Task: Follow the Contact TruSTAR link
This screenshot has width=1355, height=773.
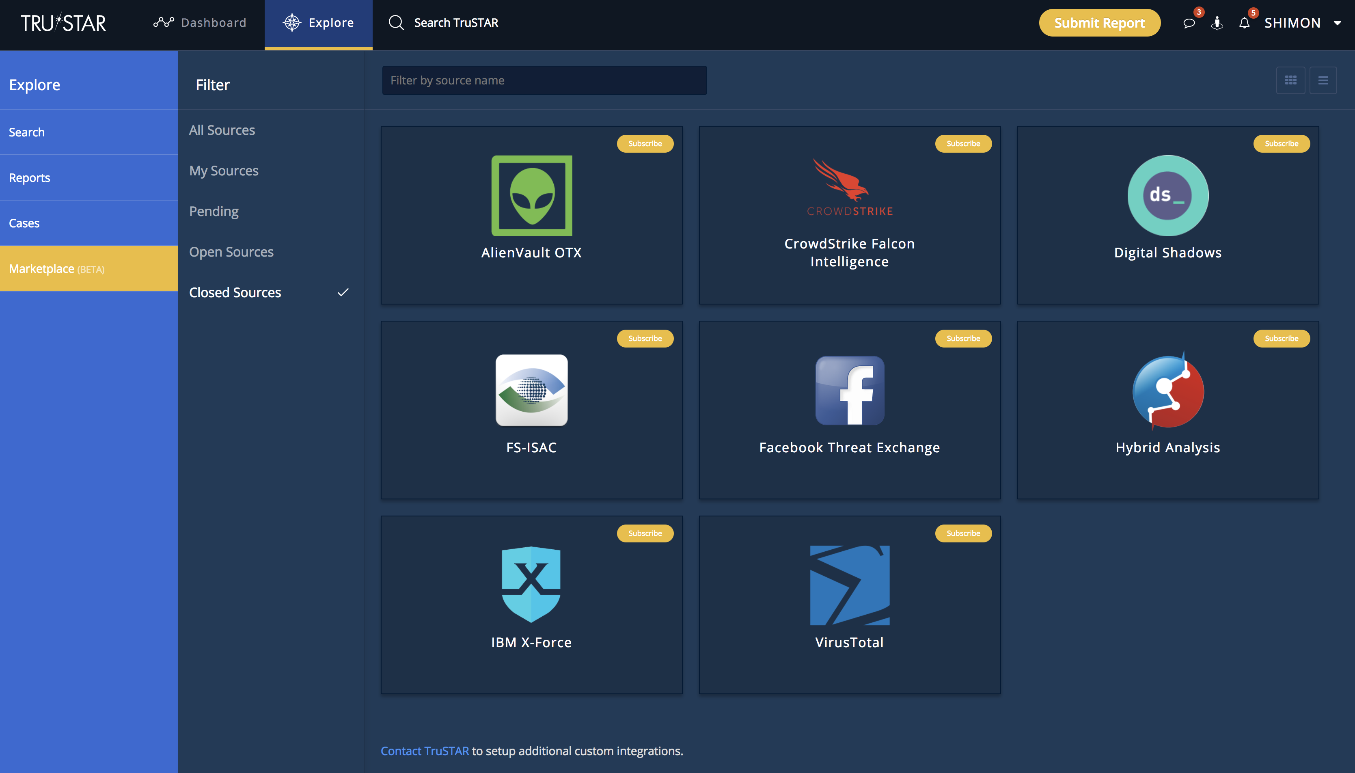Action: tap(425, 751)
